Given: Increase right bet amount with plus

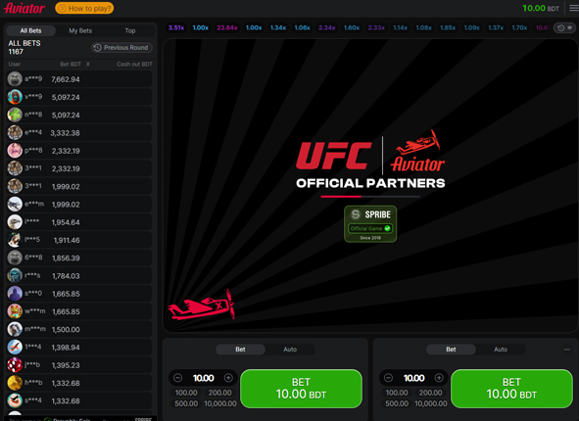Looking at the screenshot, I should [439, 378].
